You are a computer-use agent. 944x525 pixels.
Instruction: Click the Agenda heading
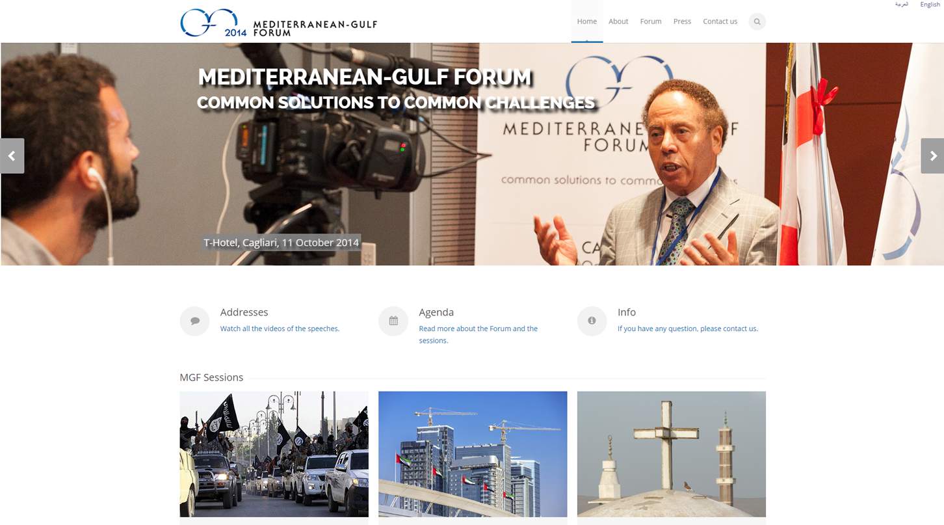point(436,312)
